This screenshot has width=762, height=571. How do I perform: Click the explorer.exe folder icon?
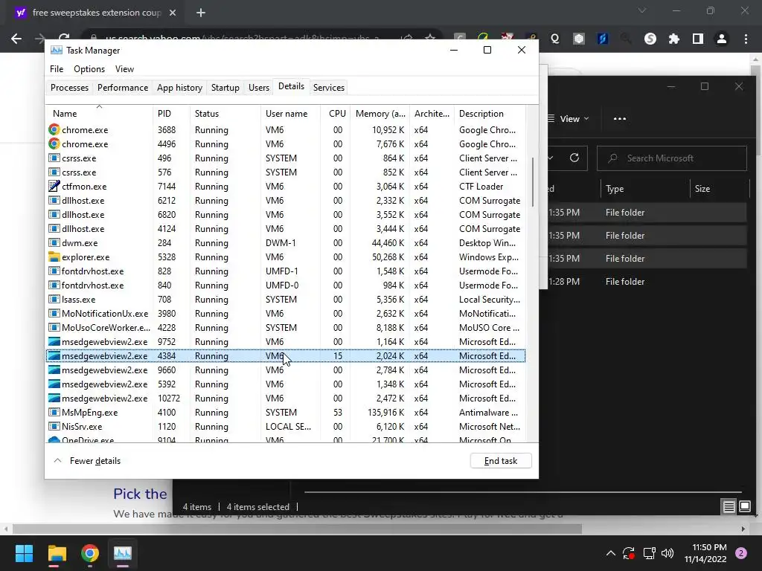click(x=54, y=257)
